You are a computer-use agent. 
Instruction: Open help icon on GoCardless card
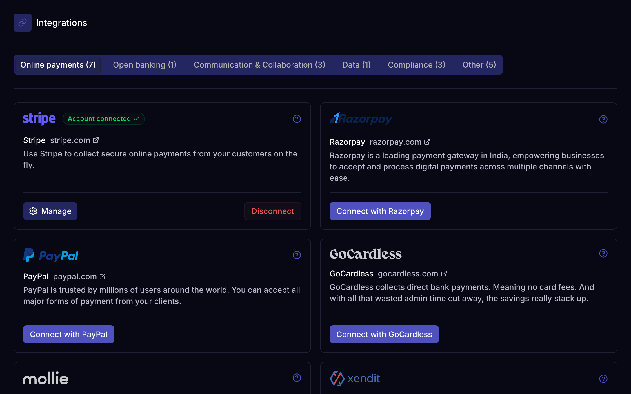[x=603, y=253]
